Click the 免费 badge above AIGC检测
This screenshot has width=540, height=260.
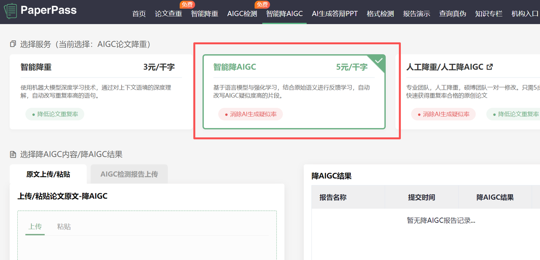tap(262, 5)
